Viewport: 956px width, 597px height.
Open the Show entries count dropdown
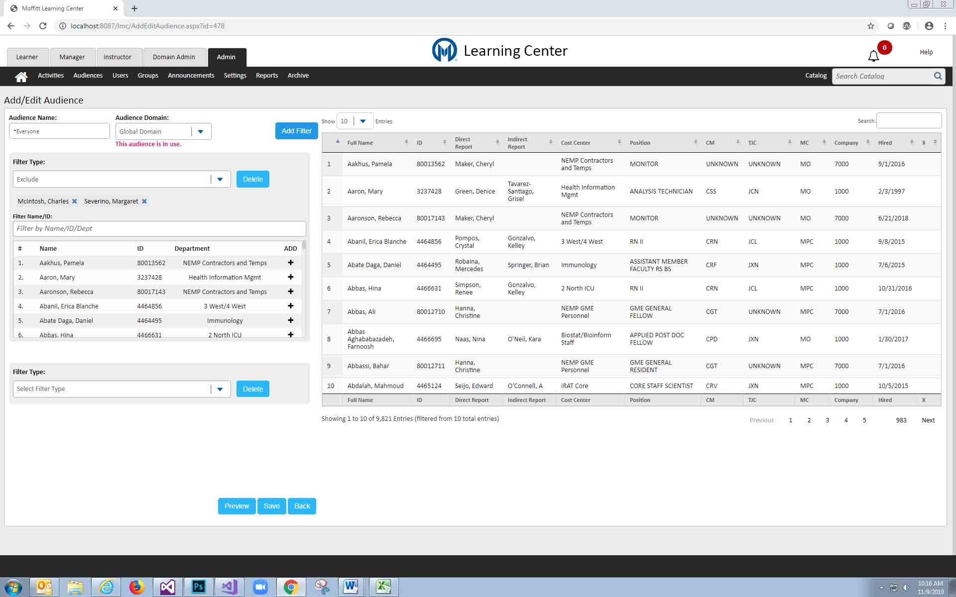(x=362, y=121)
